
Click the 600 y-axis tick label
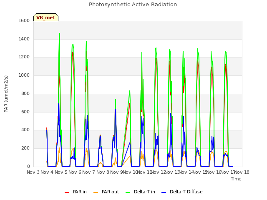tap(25, 112)
